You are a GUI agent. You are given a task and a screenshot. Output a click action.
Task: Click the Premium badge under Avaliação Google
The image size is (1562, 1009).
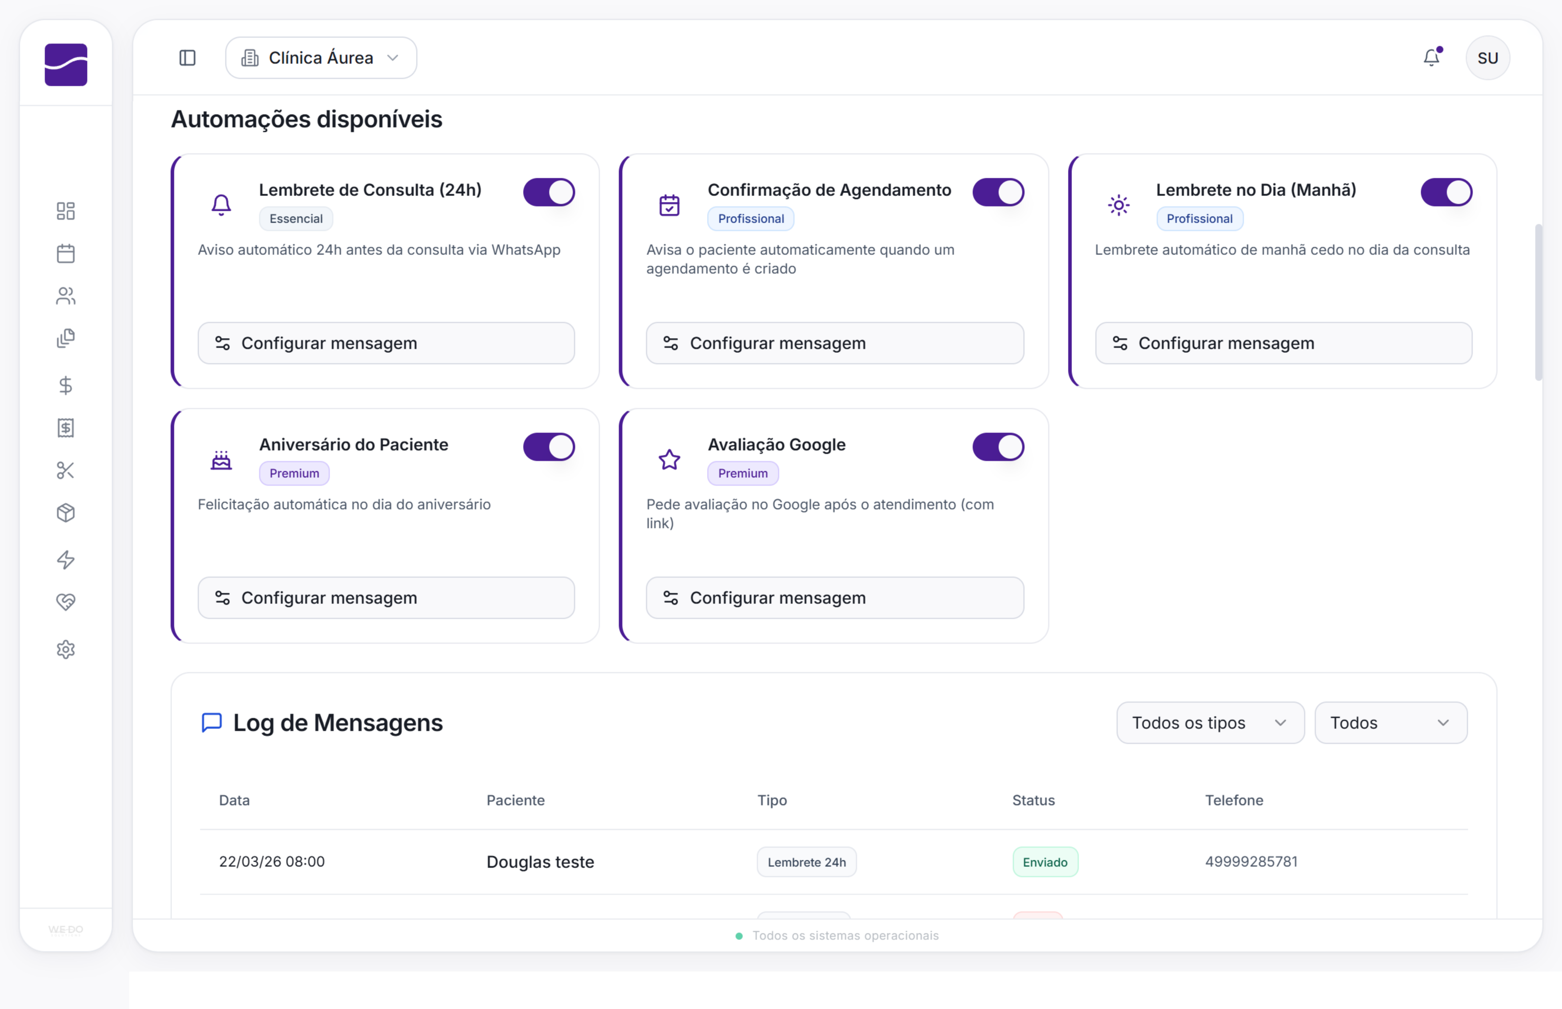(743, 473)
